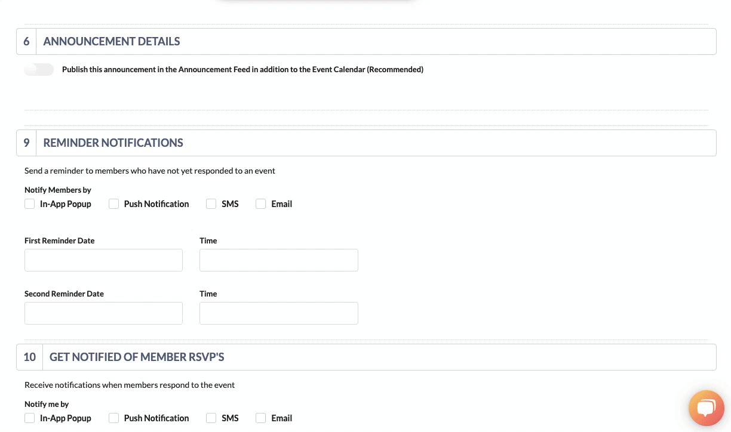731x432 pixels.
Task: Click section number 9 badge
Action: [x=26, y=143]
